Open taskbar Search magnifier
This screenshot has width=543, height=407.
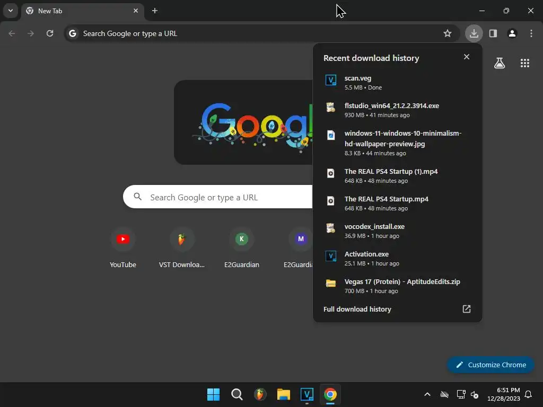[237, 394]
